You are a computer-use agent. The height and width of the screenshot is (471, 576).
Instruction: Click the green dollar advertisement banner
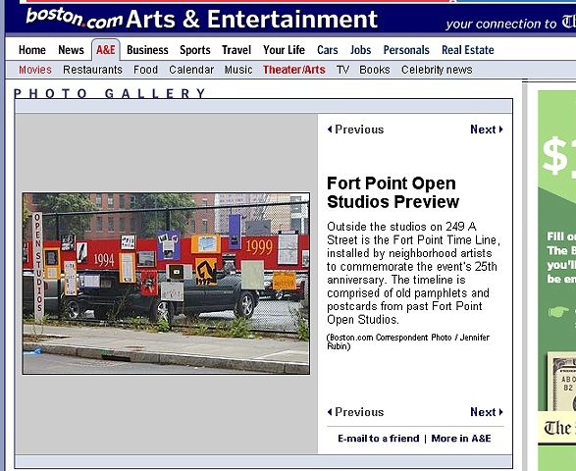coord(557,281)
